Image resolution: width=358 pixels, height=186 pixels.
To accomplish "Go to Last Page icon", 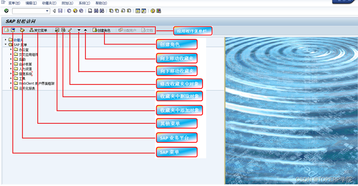I will tap(129, 11).
